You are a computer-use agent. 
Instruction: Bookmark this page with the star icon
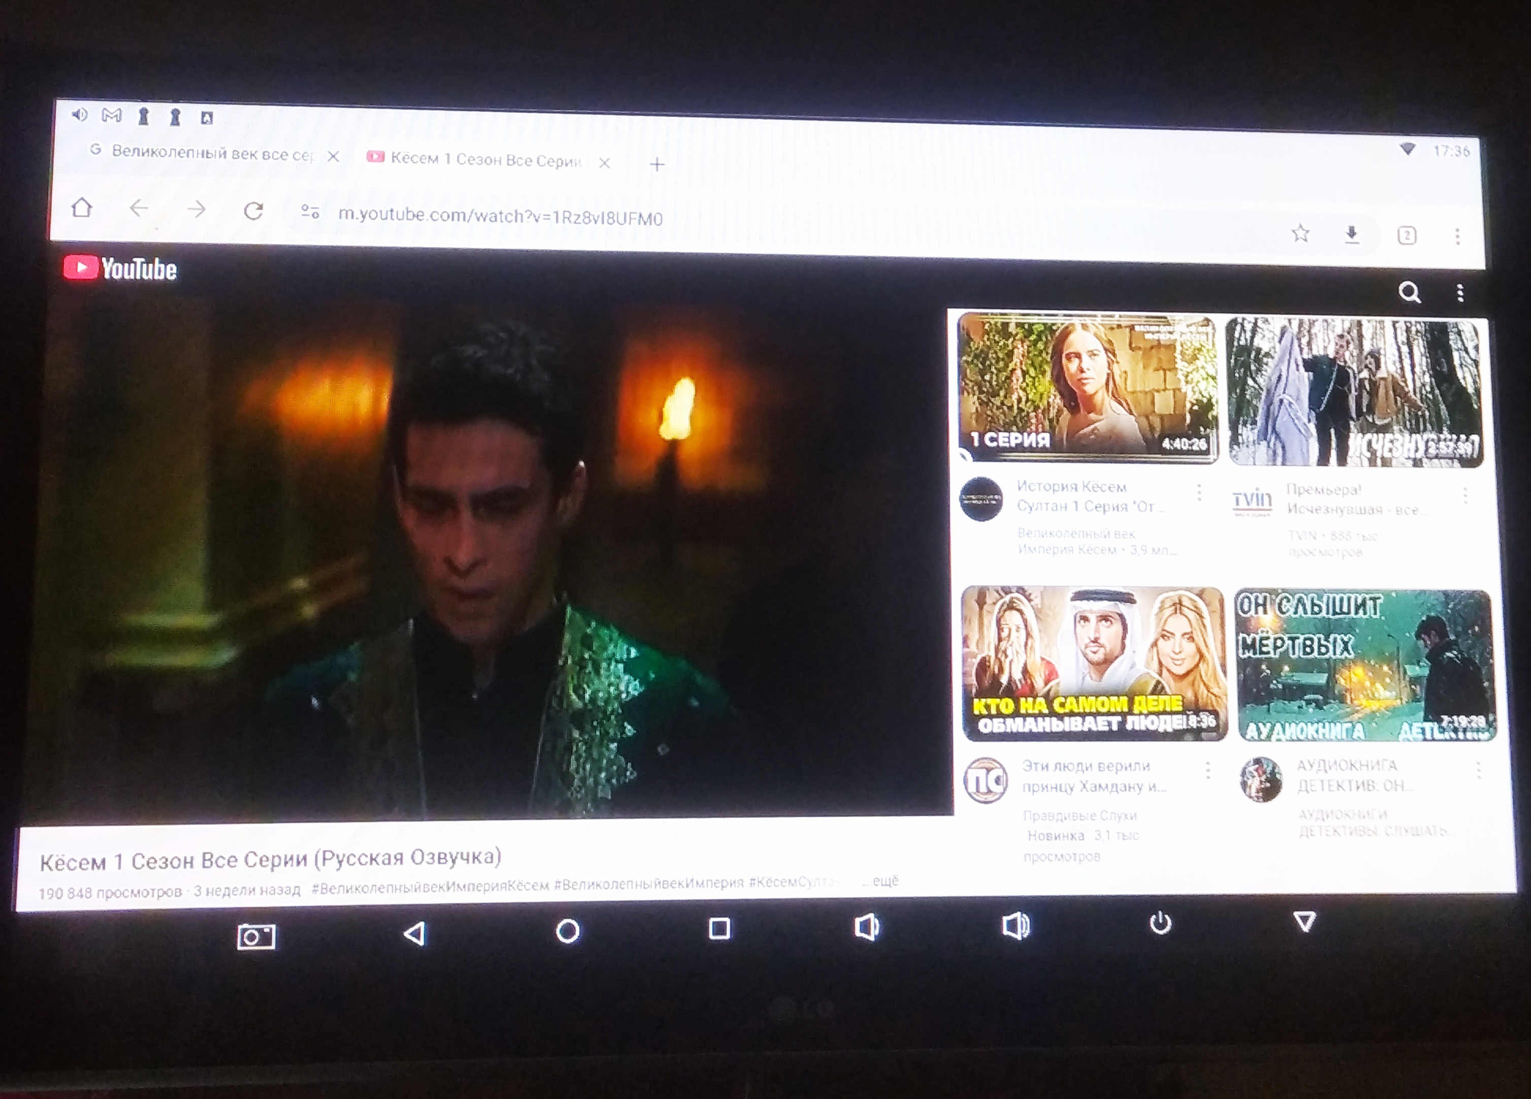(1300, 234)
